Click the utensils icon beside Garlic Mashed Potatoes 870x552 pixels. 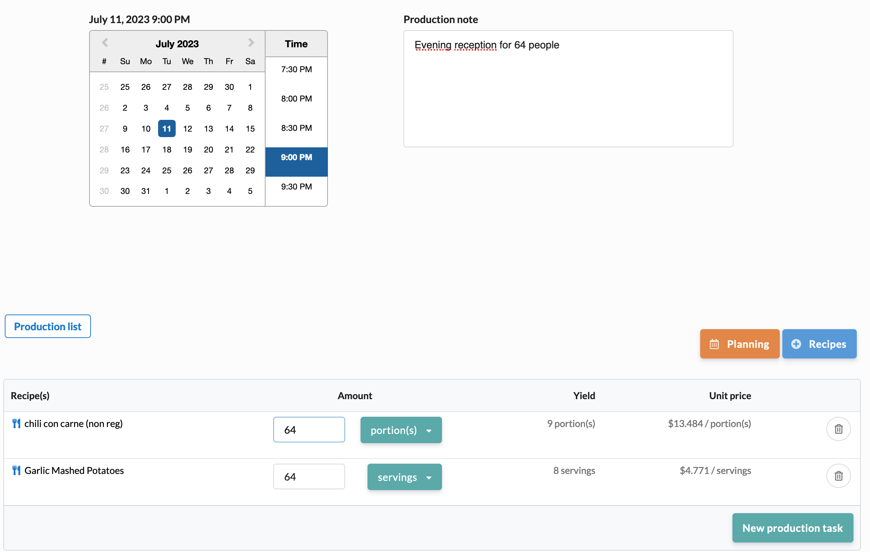pos(16,470)
